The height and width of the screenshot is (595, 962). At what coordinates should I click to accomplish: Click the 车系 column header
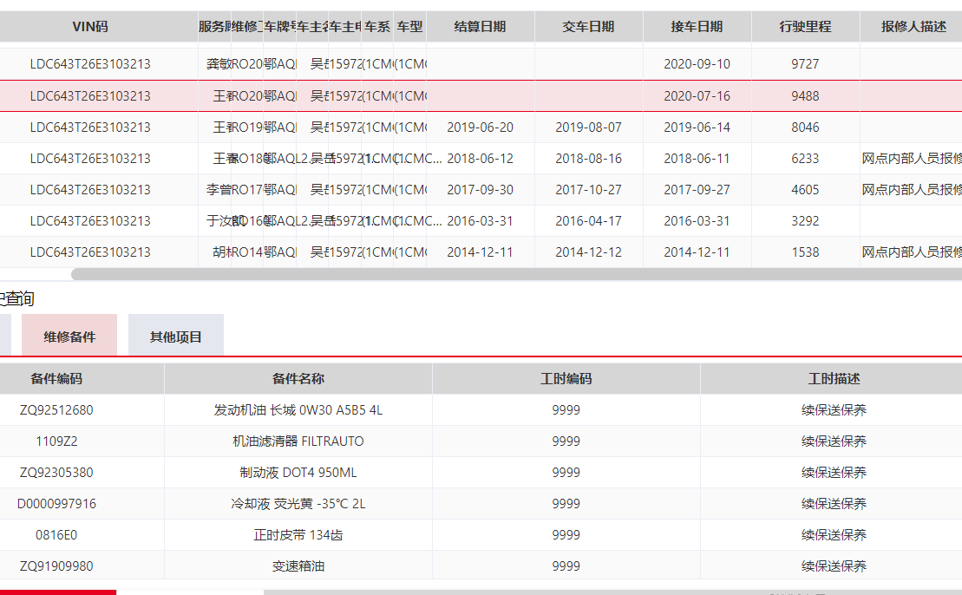(x=377, y=26)
